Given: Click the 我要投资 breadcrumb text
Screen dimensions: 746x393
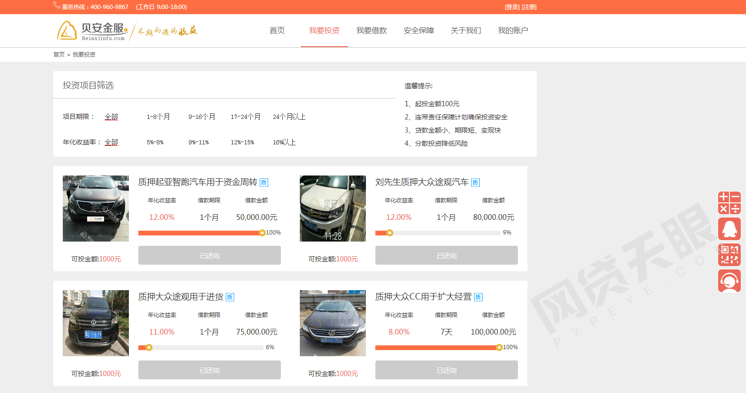Looking at the screenshot, I should point(84,55).
